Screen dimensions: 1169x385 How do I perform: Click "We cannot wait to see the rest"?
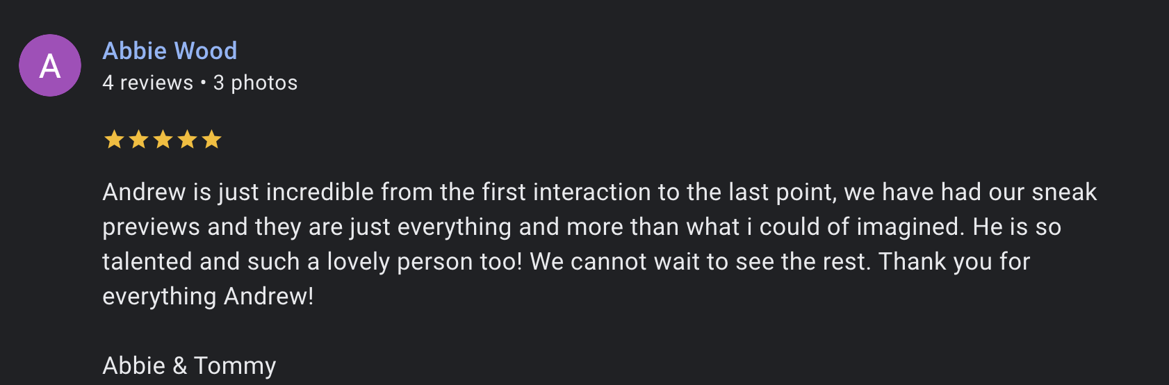coord(699,261)
